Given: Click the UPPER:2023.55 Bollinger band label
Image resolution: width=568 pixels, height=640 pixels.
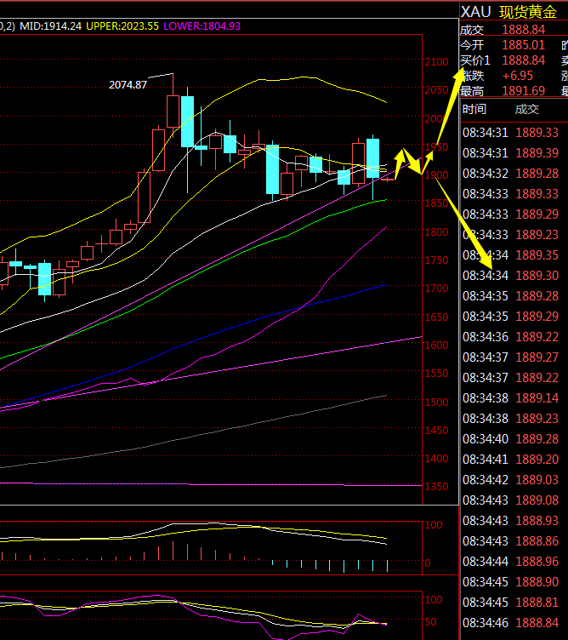Looking at the screenshot, I should coord(121,26).
